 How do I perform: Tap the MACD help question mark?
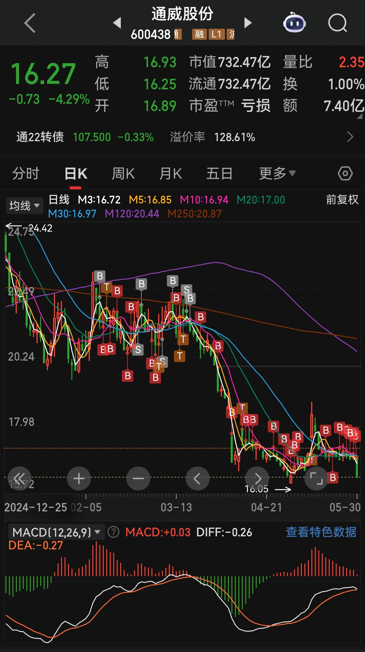point(114,532)
